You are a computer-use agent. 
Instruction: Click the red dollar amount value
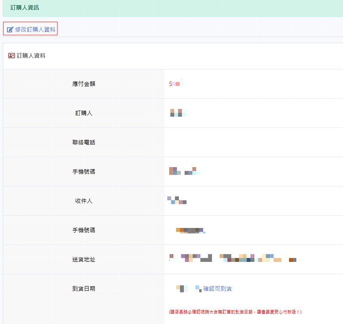click(x=176, y=84)
